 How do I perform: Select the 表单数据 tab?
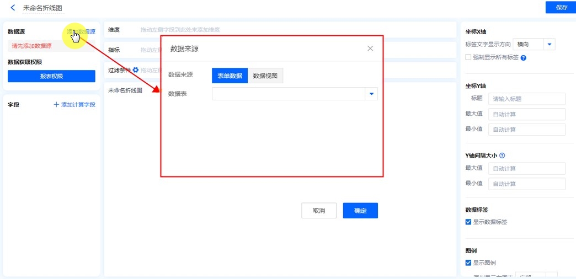(x=230, y=76)
